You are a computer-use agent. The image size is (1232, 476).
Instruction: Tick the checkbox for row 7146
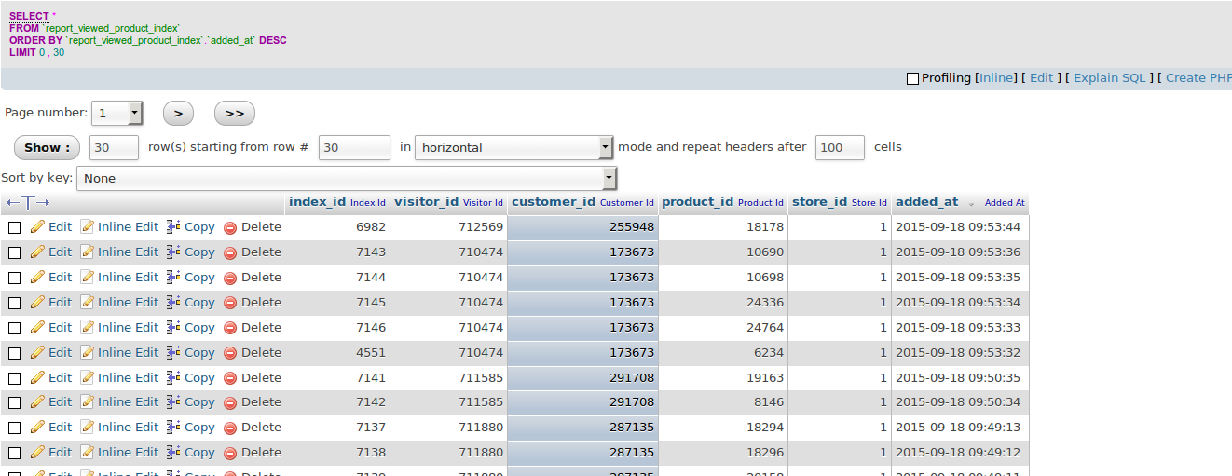(x=14, y=328)
